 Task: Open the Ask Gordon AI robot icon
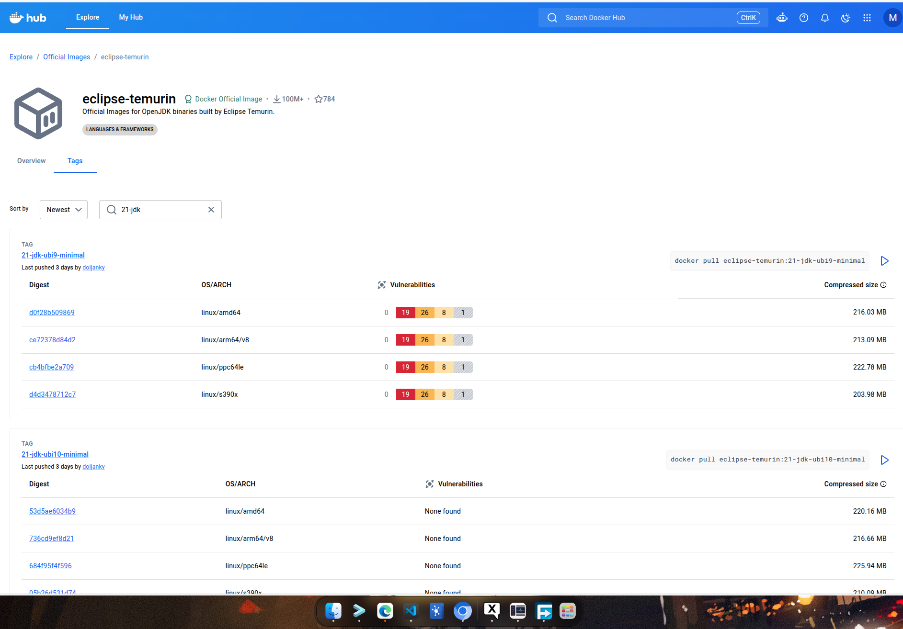(x=782, y=18)
